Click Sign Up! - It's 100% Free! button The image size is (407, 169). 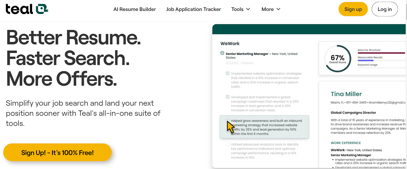(x=57, y=152)
